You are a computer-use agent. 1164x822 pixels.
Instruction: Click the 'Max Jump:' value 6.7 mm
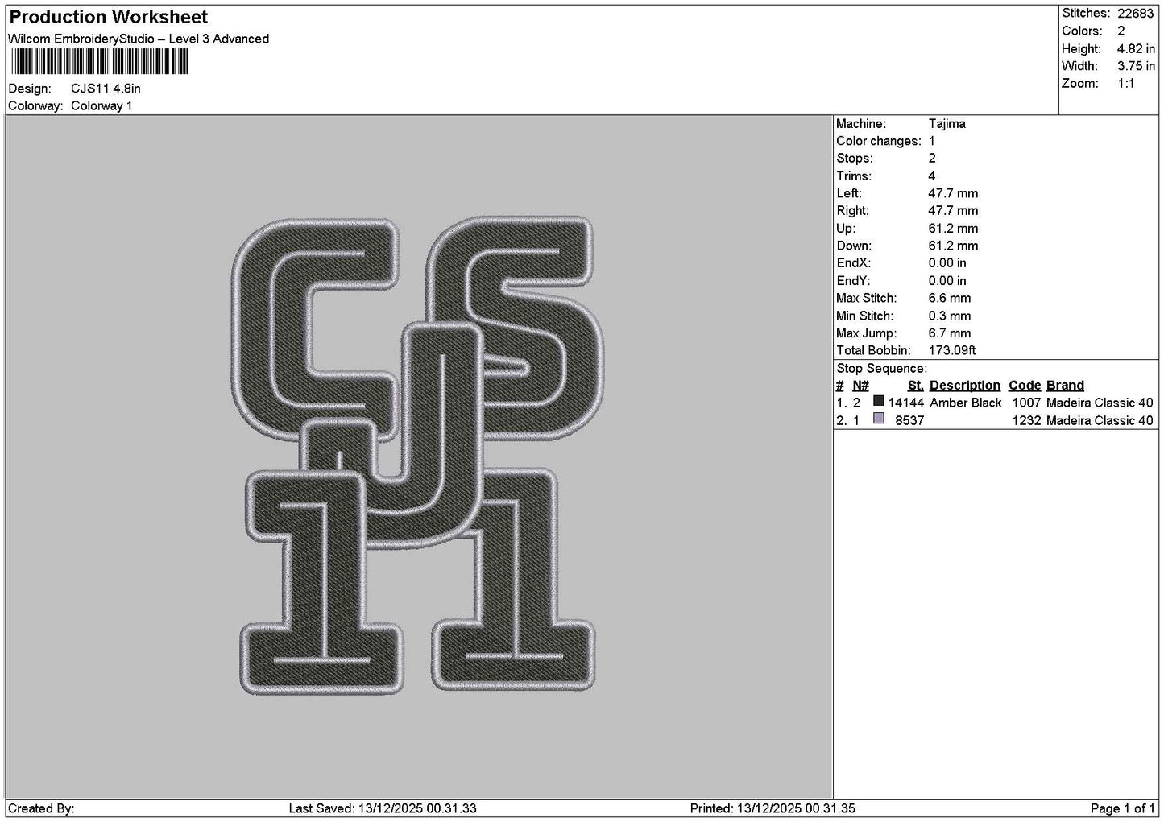[x=950, y=333]
